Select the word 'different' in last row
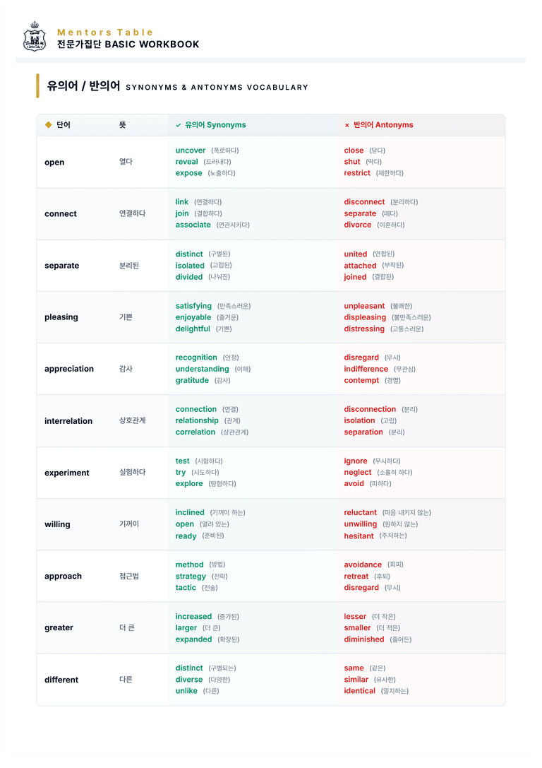Viewport: 542px width, 768px height. click(61, 680)
